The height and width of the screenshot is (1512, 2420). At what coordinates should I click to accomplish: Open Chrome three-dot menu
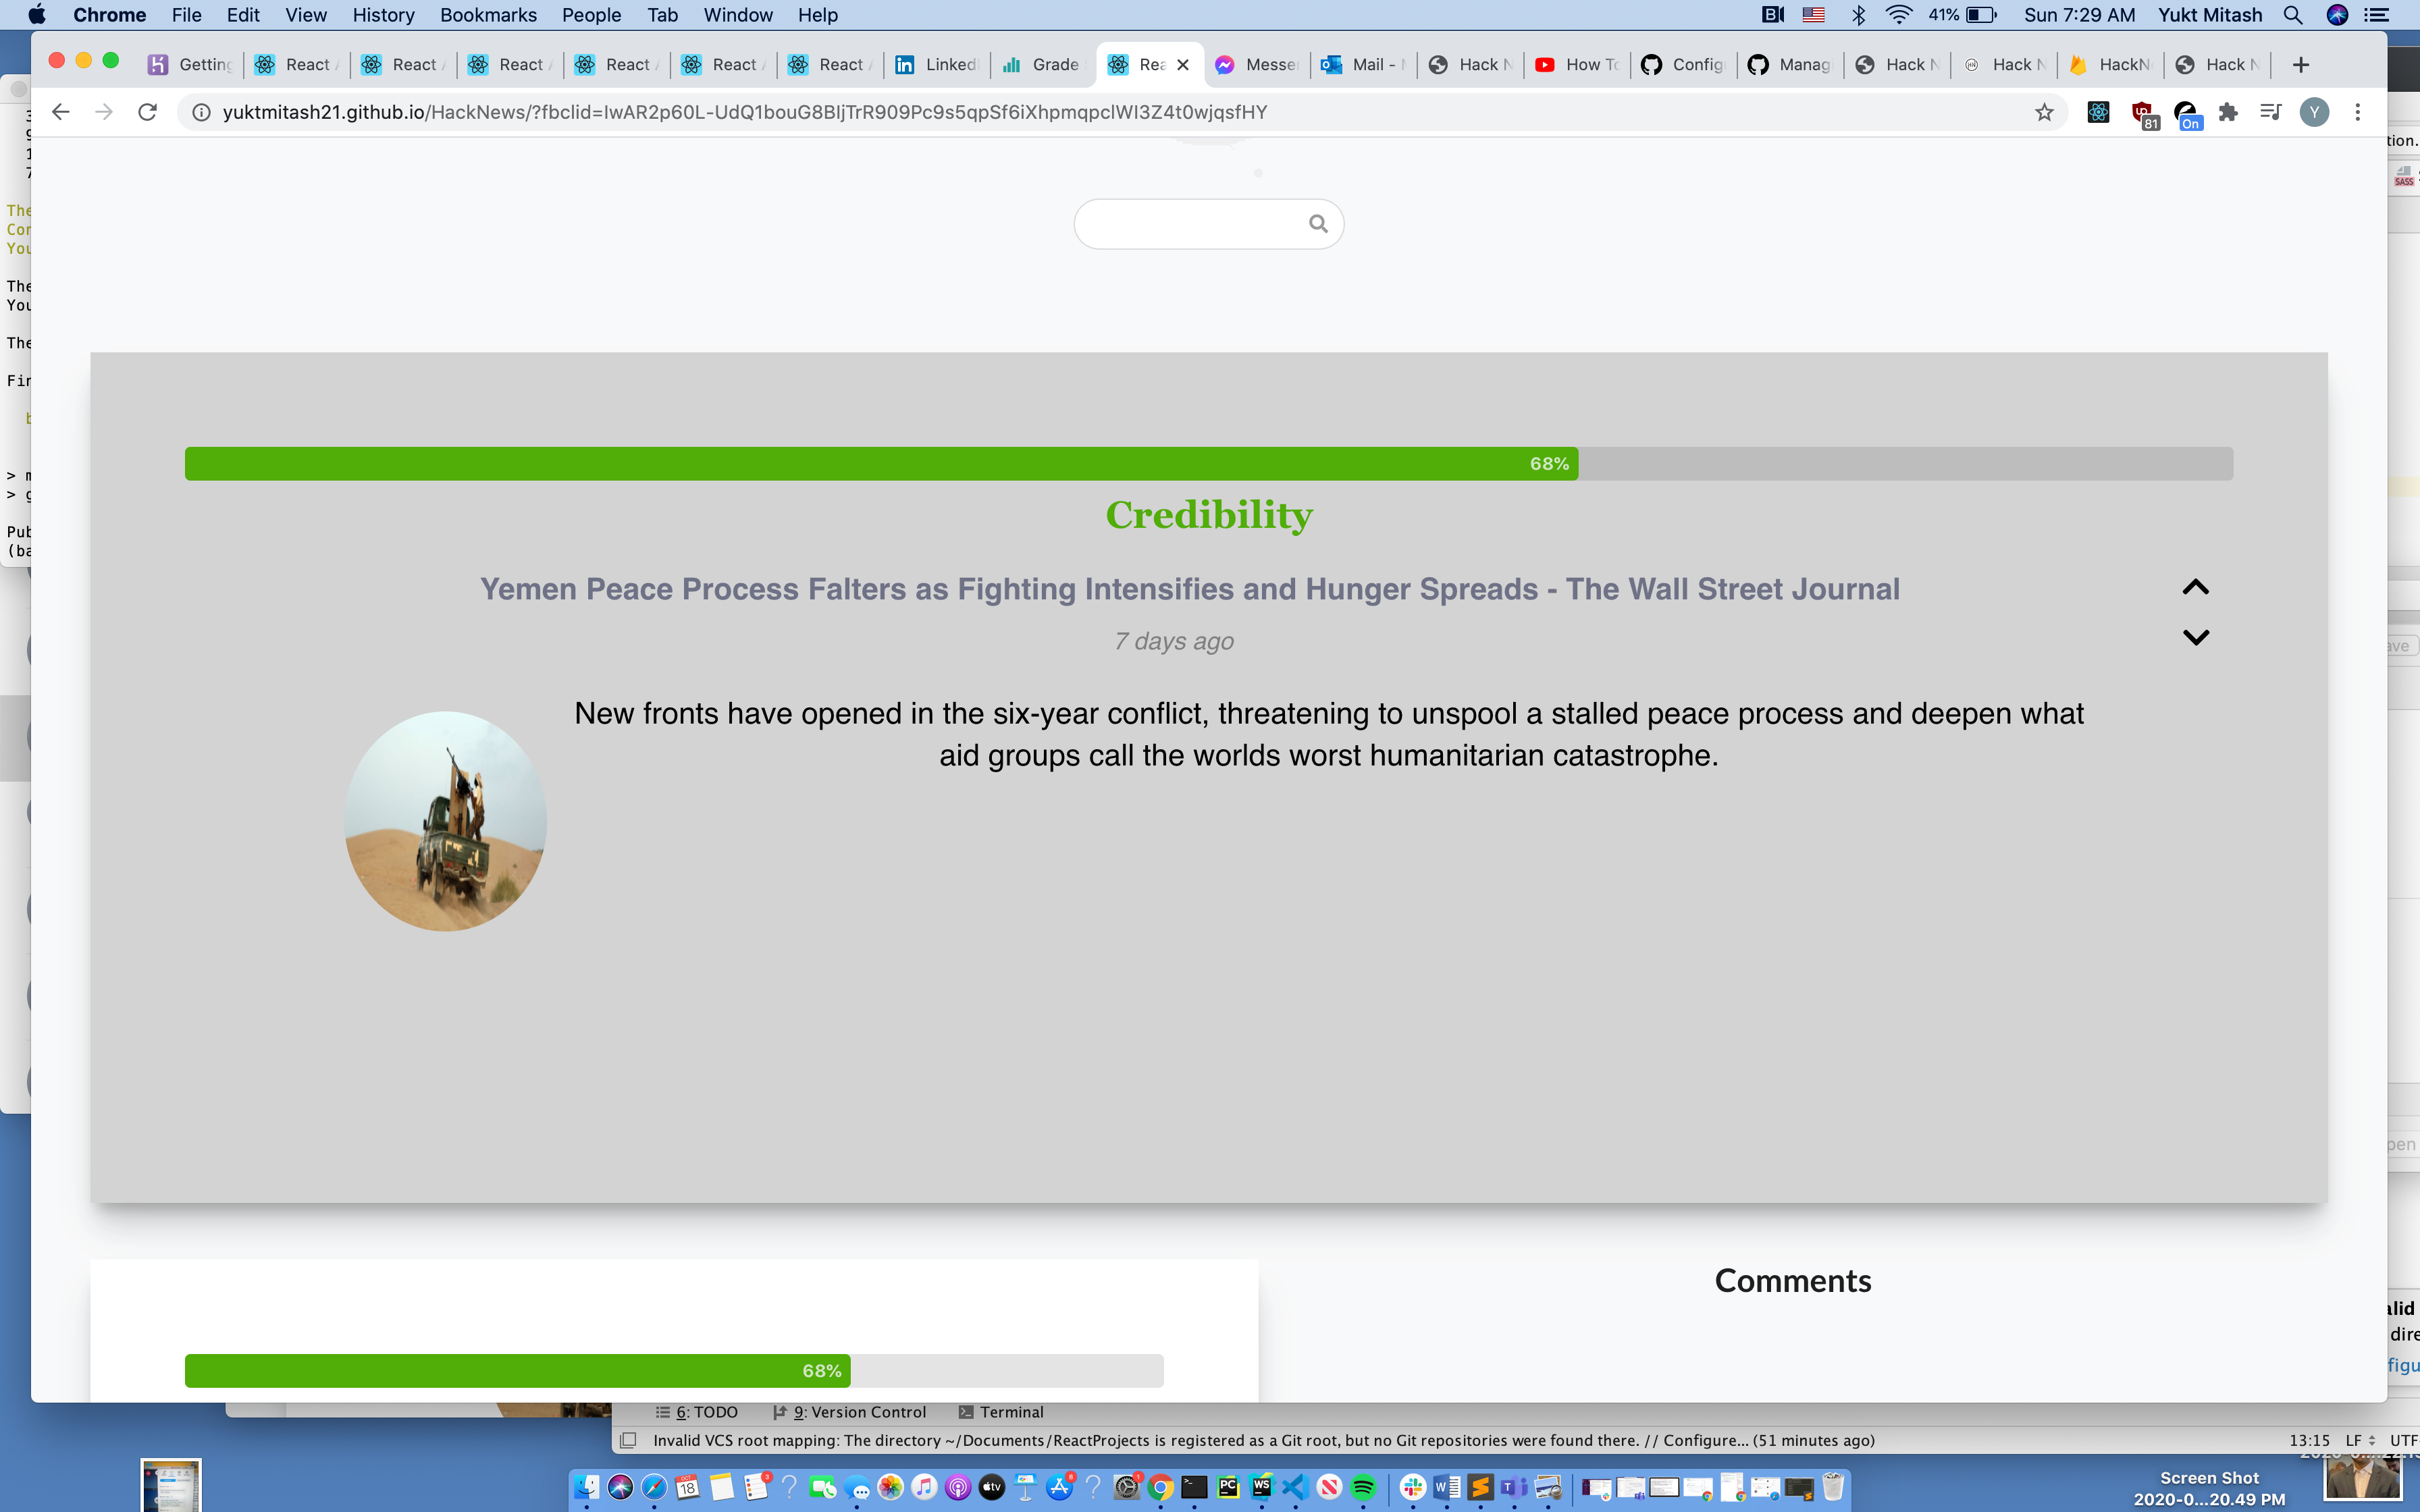tap(2357, 112)
